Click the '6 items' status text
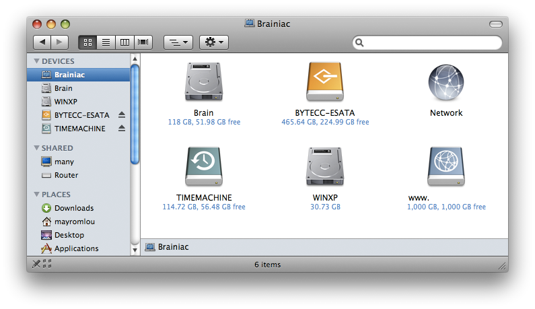This screenshot has width=535, height=309. pos(268,265)
